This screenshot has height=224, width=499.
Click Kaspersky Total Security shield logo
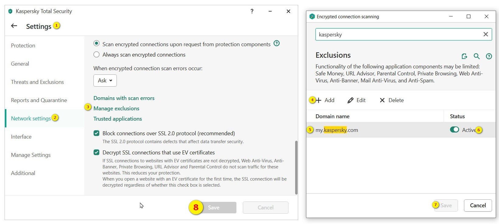tap(10, 11)
